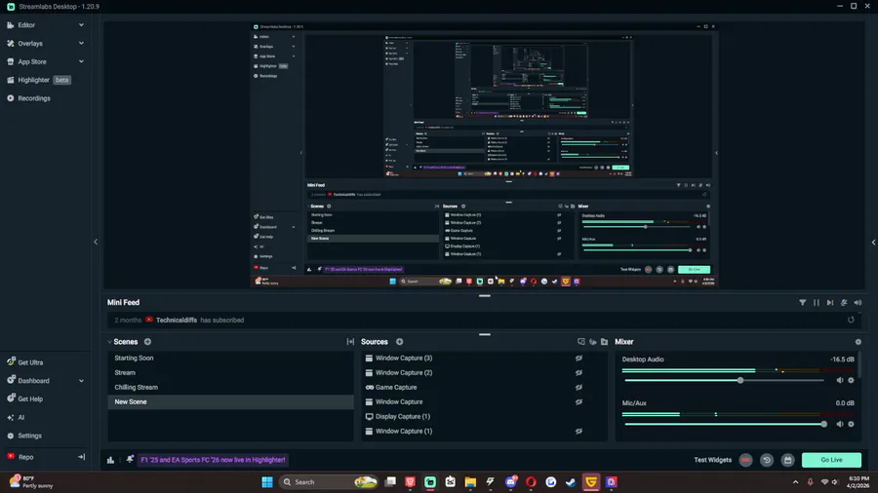Open the Windows Start menu
The height and width of the screenshot is (493, 878).
tap(267, 482)
